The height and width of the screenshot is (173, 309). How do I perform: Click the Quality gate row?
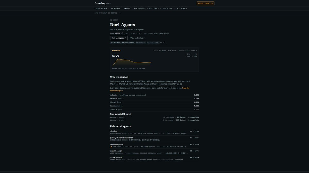click(x=154, y=109)
